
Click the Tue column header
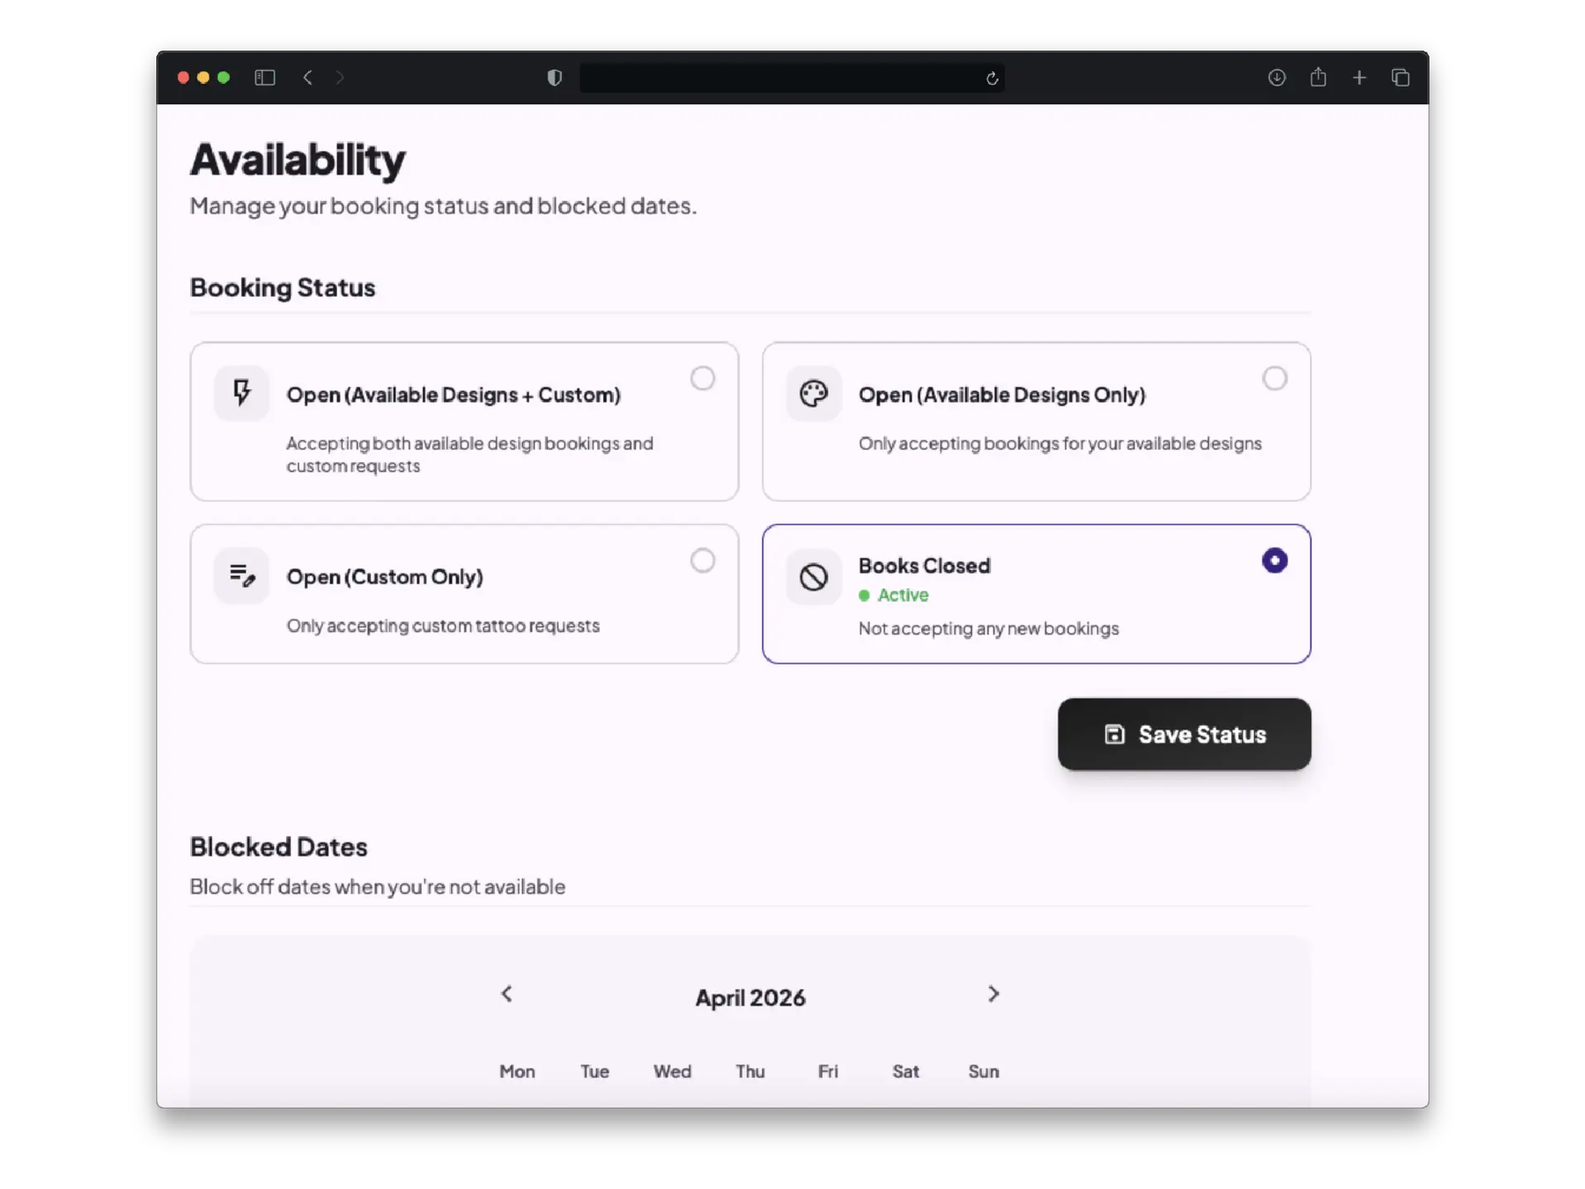click(x=594, y=1071)
